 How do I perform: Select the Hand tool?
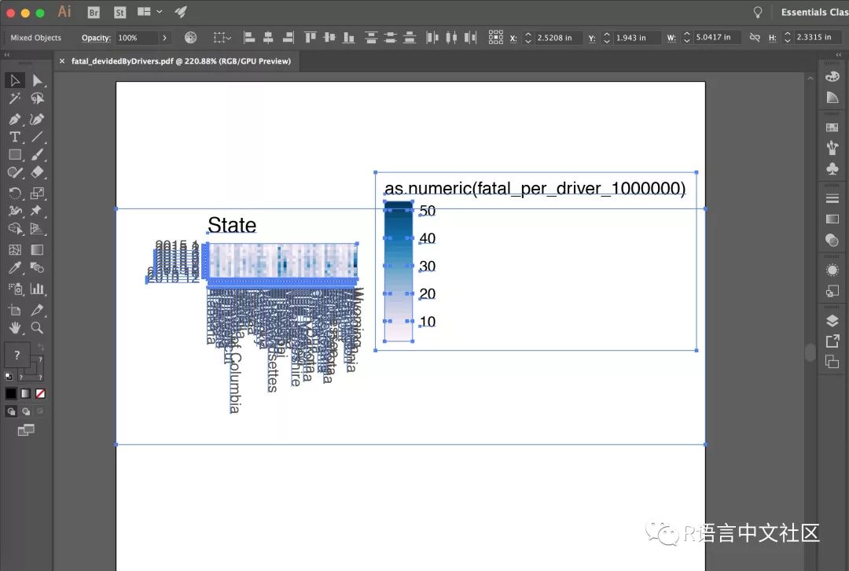click(14, 327)
